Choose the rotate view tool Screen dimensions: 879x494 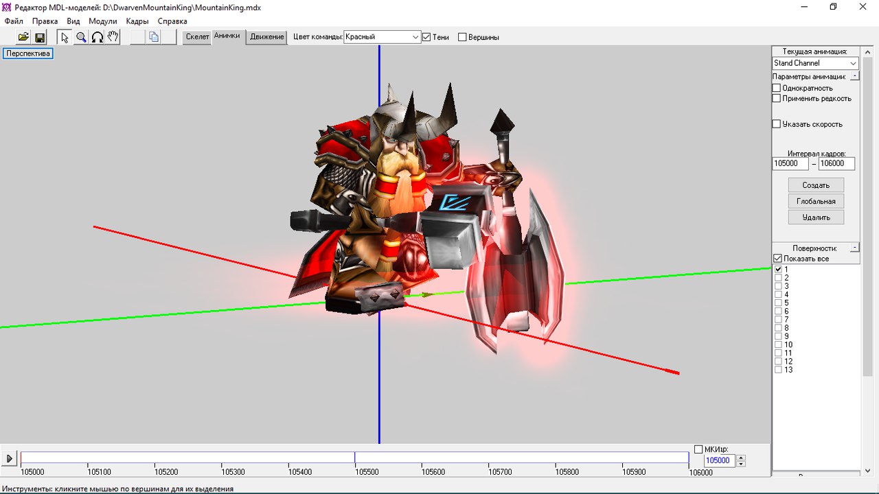97,37
